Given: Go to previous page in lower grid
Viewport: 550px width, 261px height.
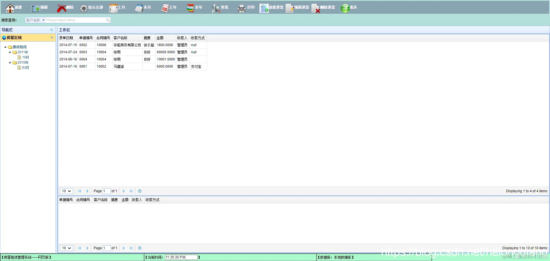Looking at the screenshot, I should pyautogui.click(x=87, y=248).
